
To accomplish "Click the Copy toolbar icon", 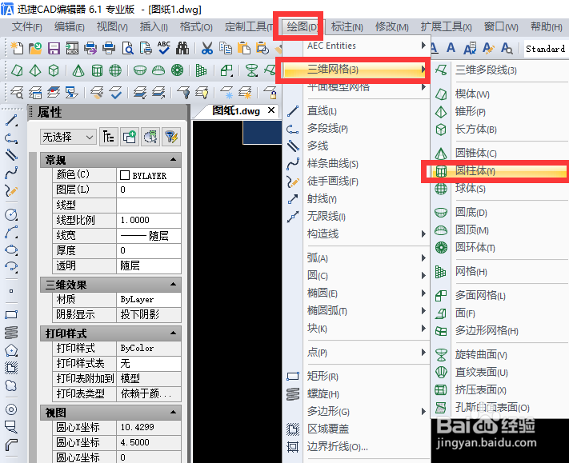I will click(226, 48).
